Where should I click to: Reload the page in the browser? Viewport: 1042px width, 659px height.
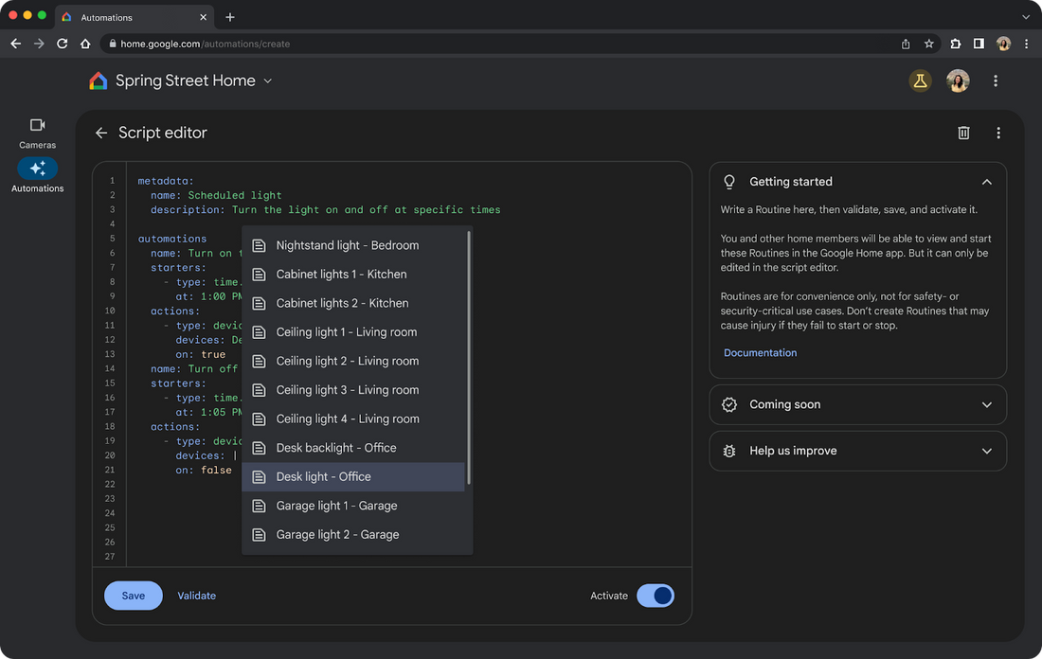(x=62, y=44)
